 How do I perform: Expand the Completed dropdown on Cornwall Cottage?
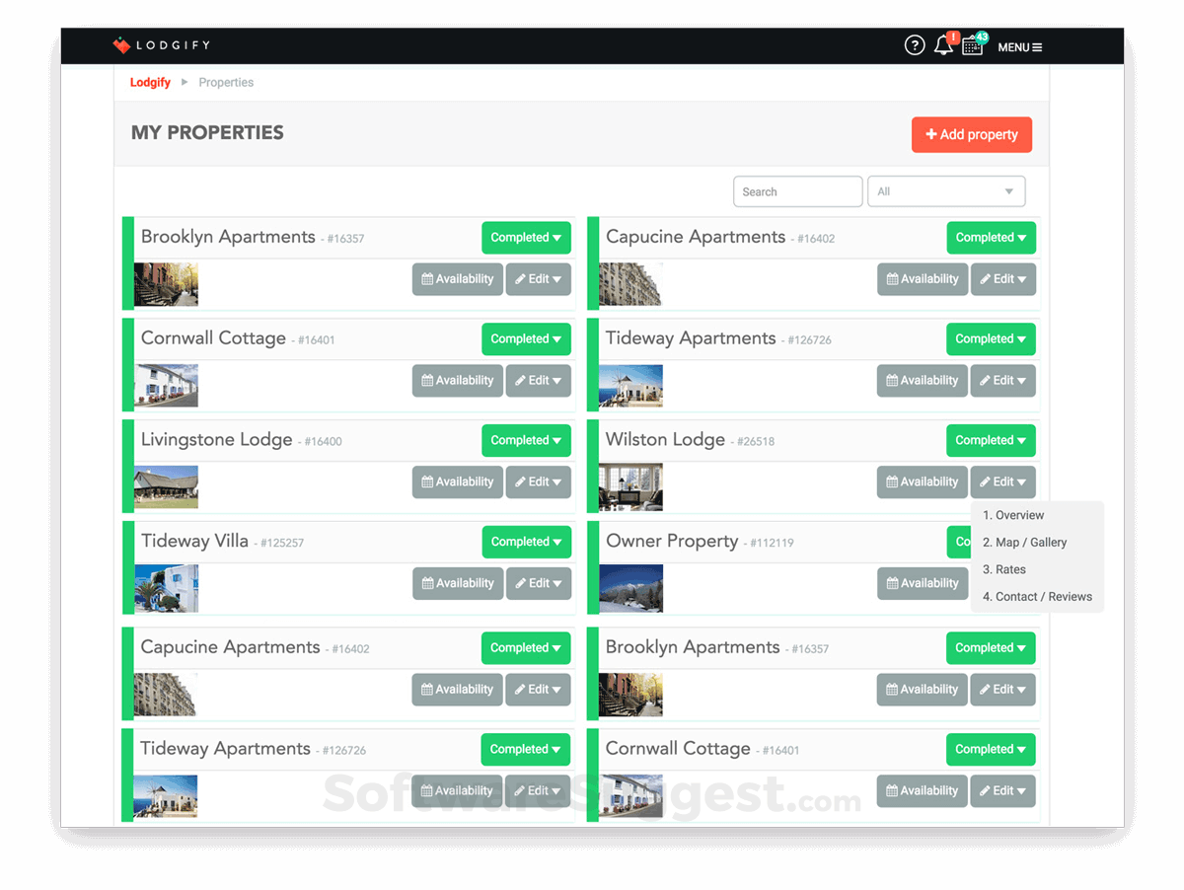[x=526, y=338]
